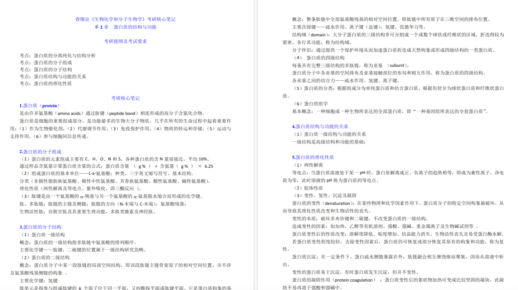Click the term amino acids in parentheses
This screenshot has width=518, height=290.
point(71,113)
